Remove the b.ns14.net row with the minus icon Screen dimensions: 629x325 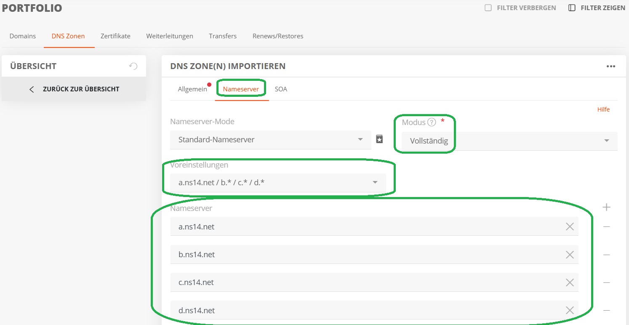(607, 255)
